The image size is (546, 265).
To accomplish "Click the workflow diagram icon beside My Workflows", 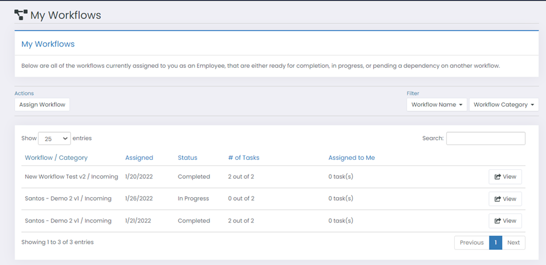I will click(x=21, y=15).
